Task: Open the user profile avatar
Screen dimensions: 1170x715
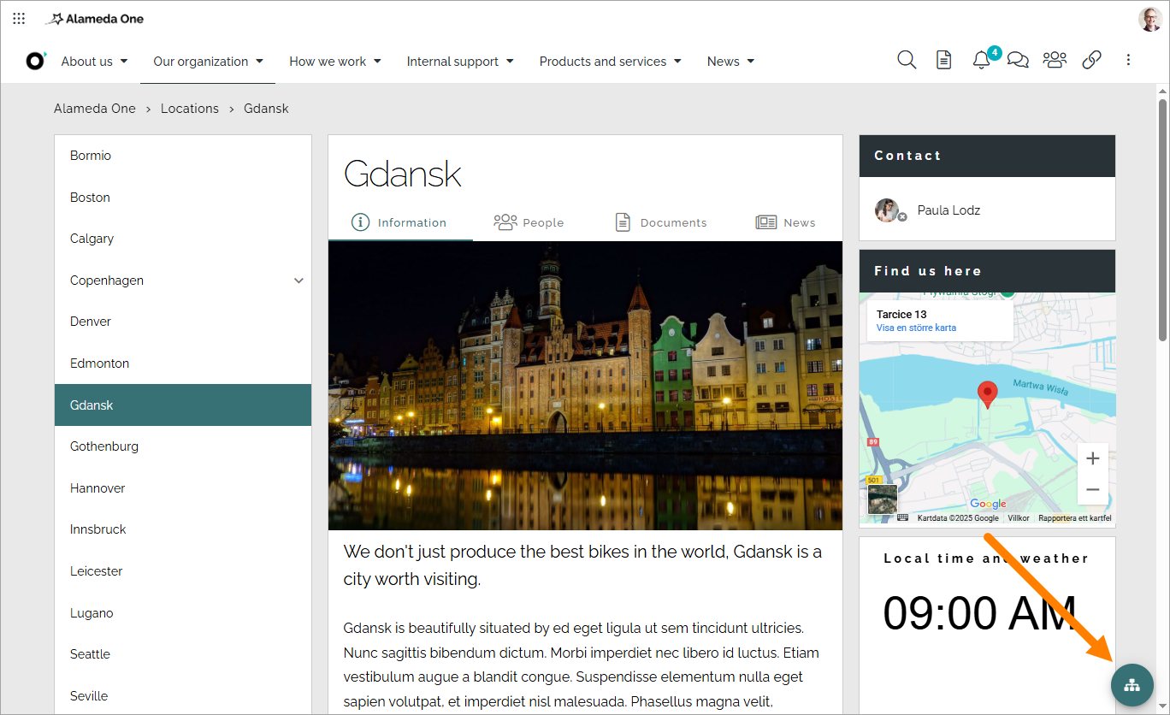Action: pyautogui.click(x=1150, y=19)
